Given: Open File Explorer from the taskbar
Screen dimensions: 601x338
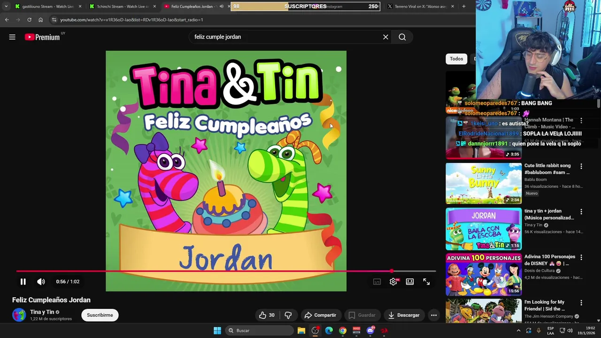Looking at the screenshot, I should [301, 330].
